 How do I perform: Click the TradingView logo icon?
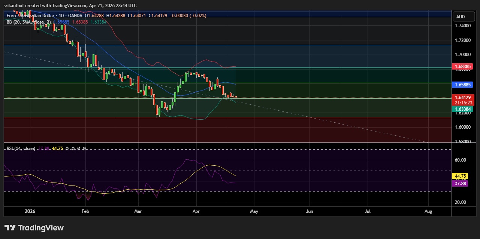[10, 228]
